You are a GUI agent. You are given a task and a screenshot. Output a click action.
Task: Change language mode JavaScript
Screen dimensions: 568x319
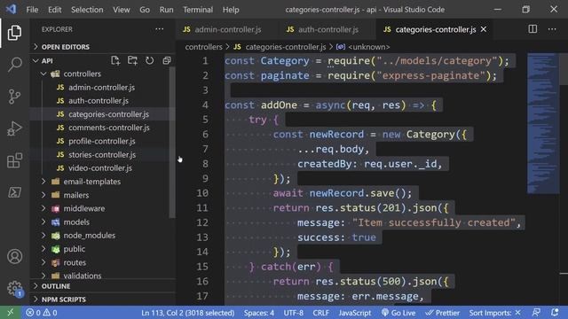(355, 313)
